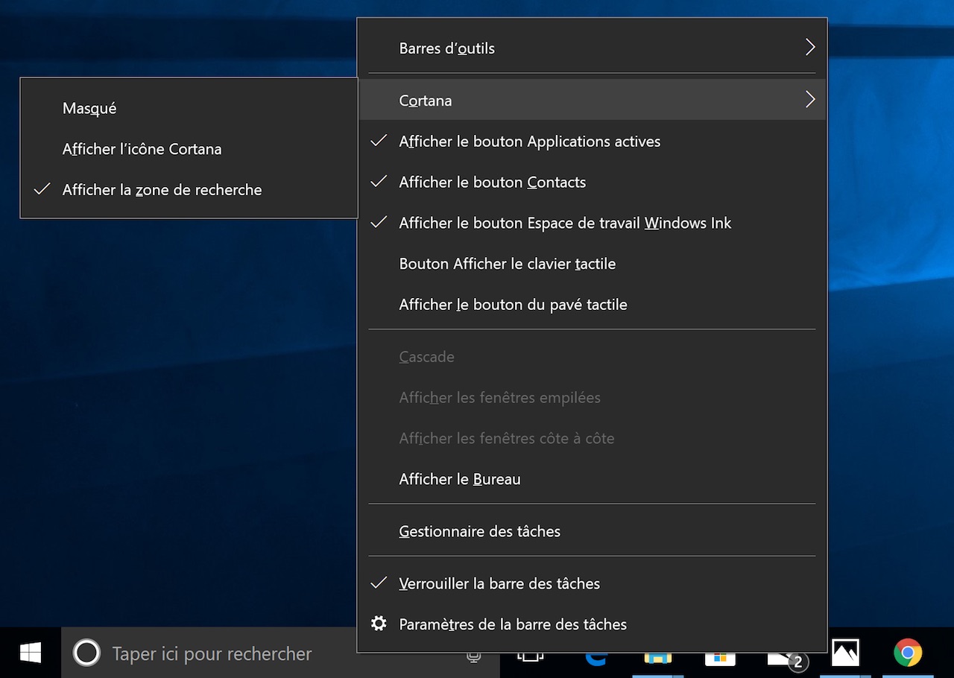Screen dimensions: 954x678
Task: Choose 'Afficher le Bureau'
Action: click(x=593, y=479)
